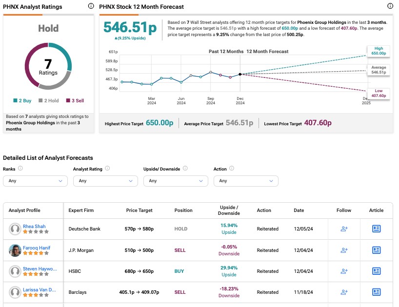Expand the Analyst Rating dropdown
399x307 pixels.
click(105, 181)
